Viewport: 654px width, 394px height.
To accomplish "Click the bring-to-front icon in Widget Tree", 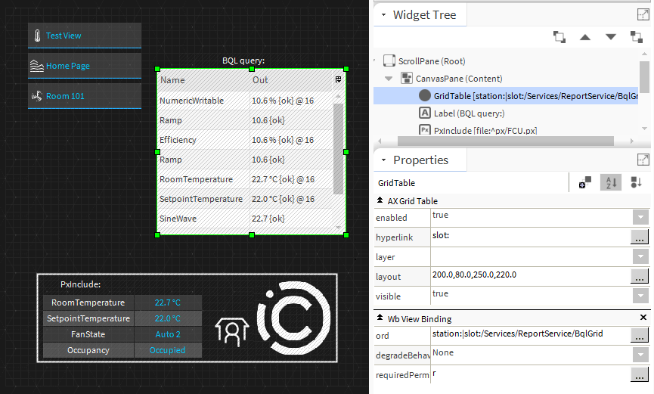I will [x=559, y=36].
